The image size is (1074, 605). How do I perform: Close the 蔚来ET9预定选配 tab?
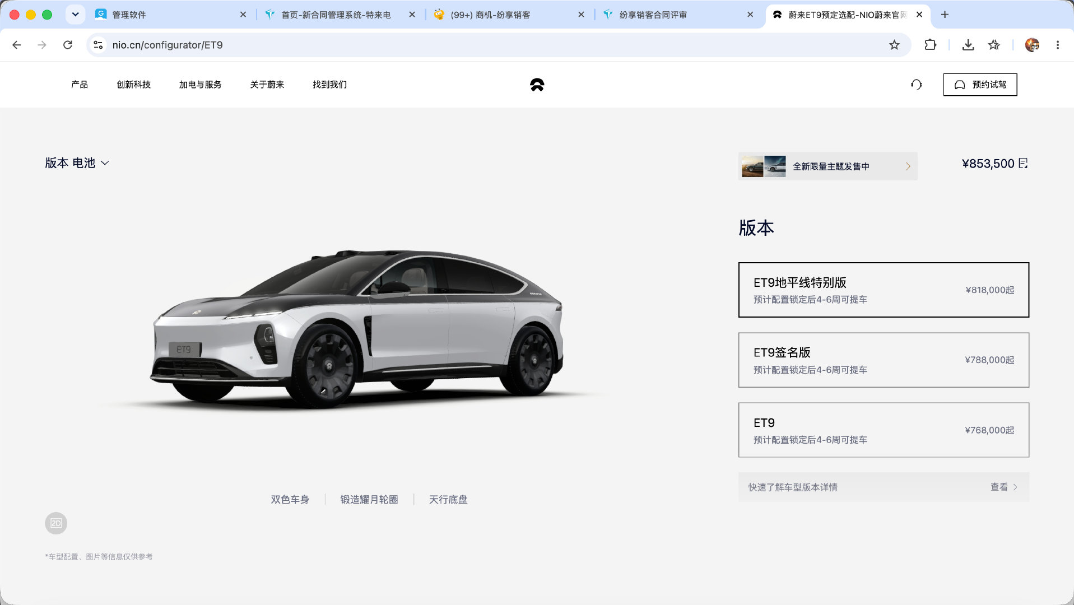(919, 15)
